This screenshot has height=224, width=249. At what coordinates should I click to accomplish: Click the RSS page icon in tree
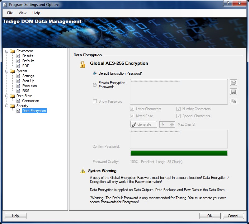18,91
